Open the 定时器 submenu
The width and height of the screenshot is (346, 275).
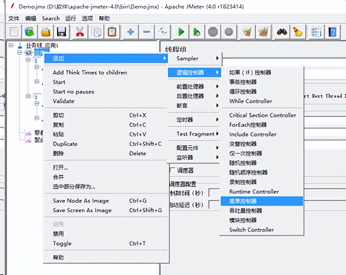[195, 120]
